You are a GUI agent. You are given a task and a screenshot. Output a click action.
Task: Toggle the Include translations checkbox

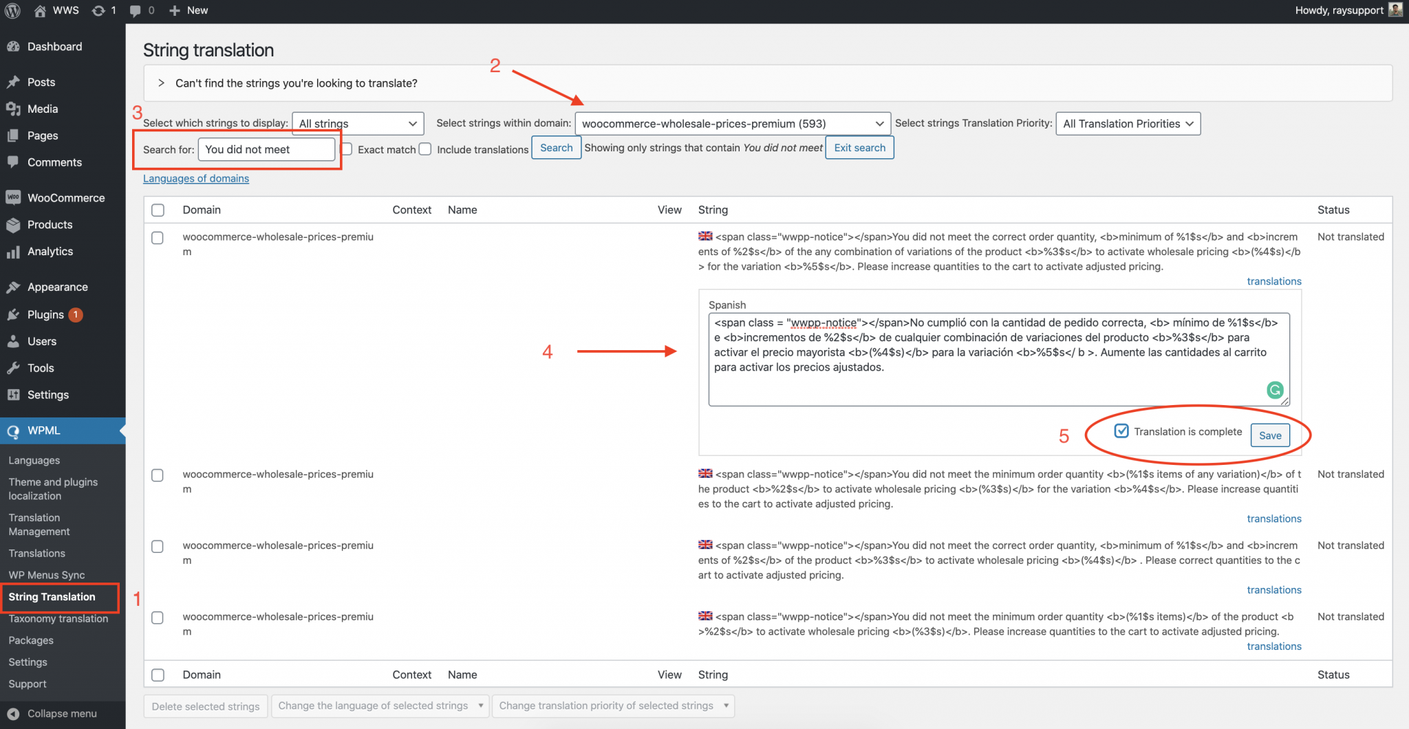coord(425,149)
